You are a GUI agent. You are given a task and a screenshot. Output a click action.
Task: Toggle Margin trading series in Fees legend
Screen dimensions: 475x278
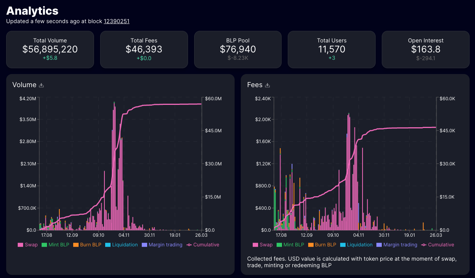397,245
